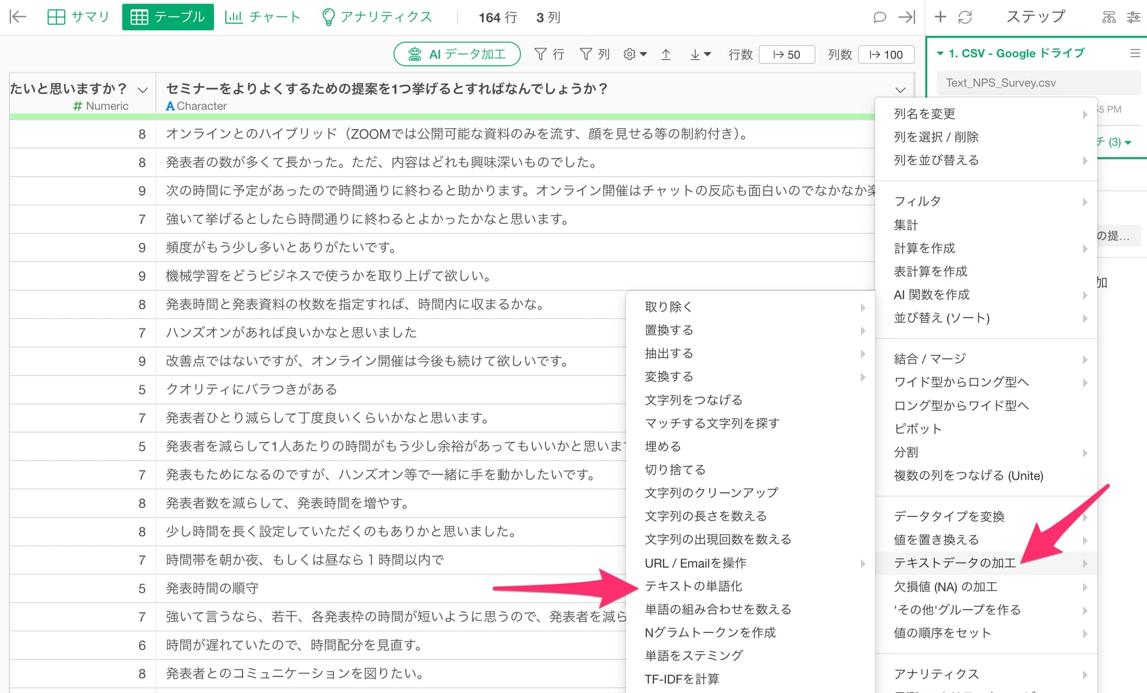Open the 行 filter funnel button
The width and height of the screenshot is (1147, 693).
pos(549,54)
